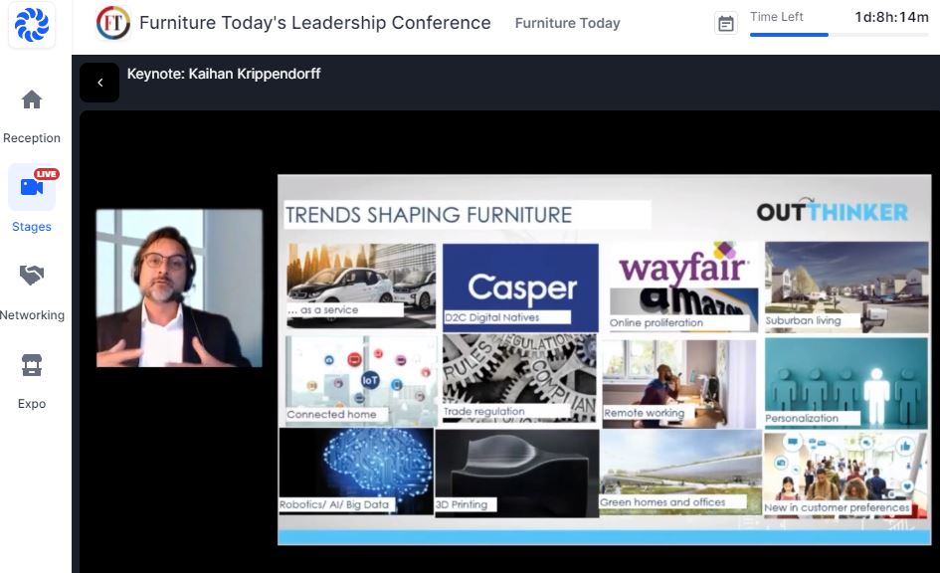
Task: Select the Networking label in sidebar
Action: (32, 315)
